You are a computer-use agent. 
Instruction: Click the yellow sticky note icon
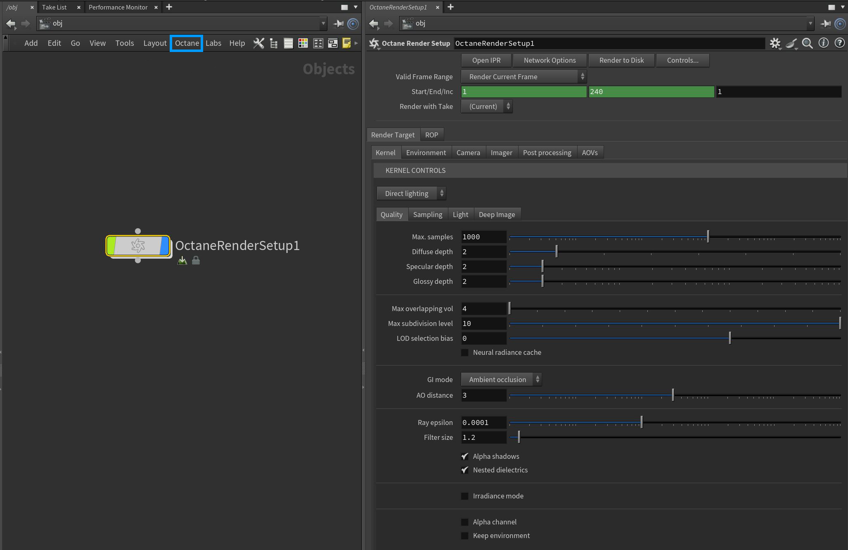pos(346,43)
